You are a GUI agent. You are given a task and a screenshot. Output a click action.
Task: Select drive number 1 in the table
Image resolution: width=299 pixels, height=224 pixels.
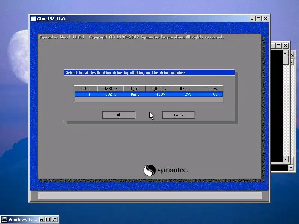click(x=89, y=94)
